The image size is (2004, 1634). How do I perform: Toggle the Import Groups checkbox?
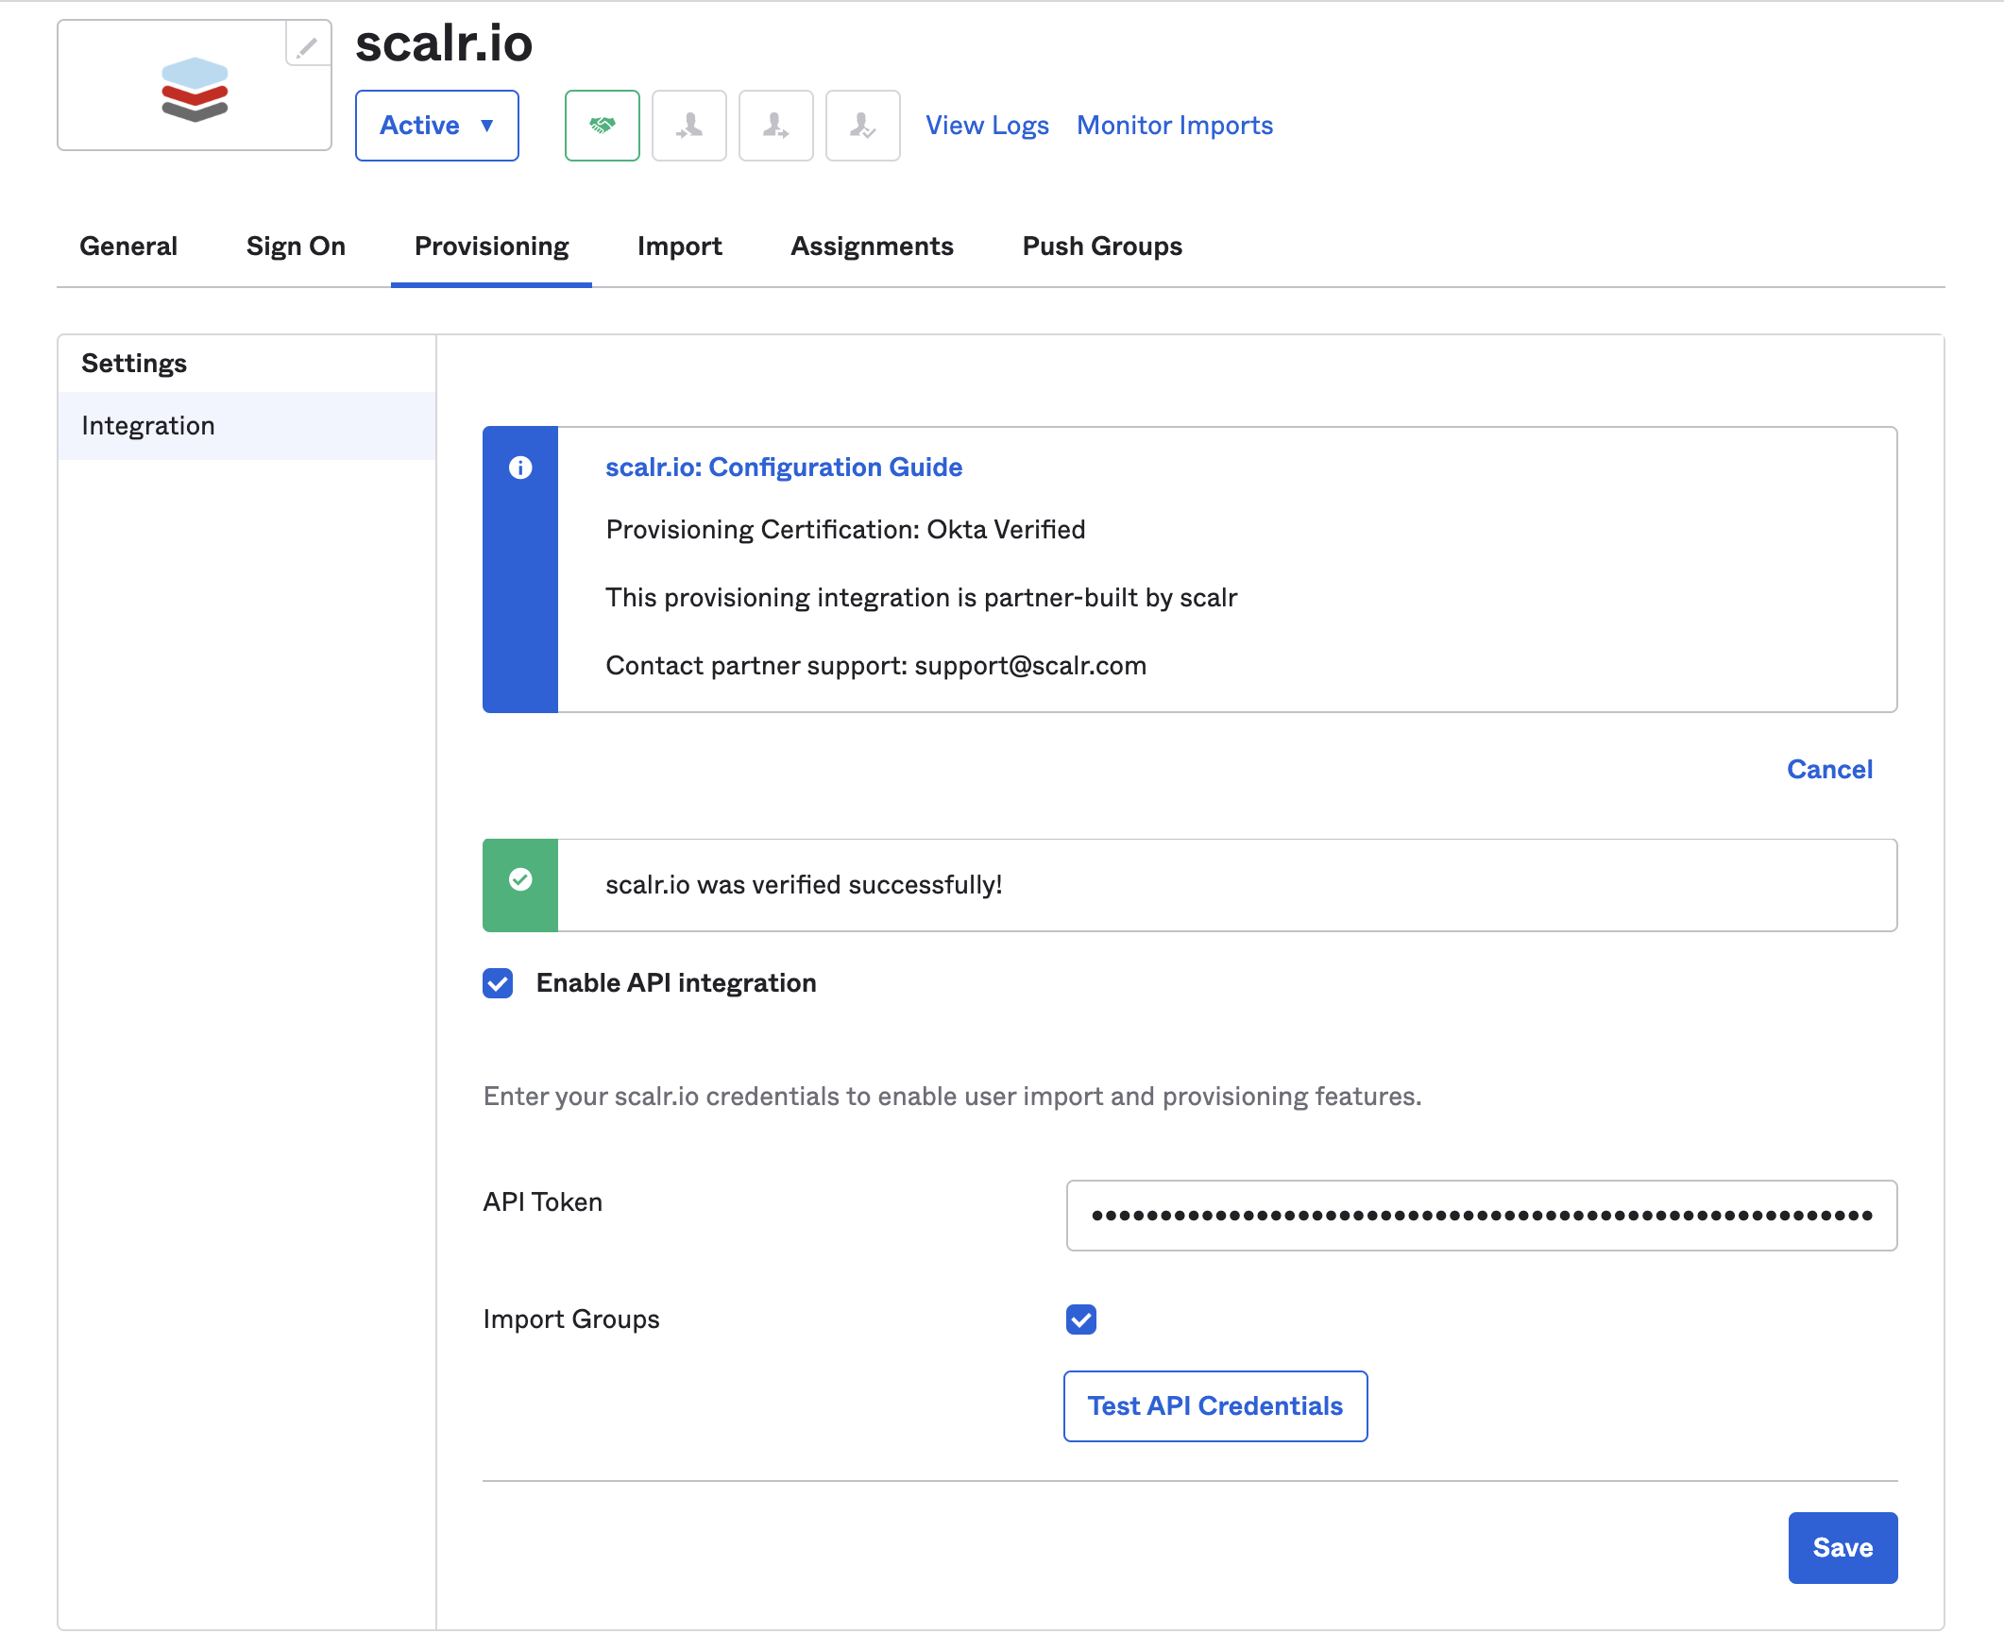(x=1081, y=1319)
